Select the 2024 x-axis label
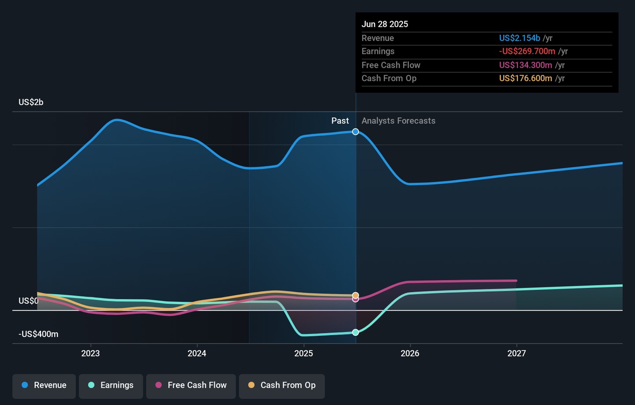This screenshot has width=635, height=405. tap(197, 353)
